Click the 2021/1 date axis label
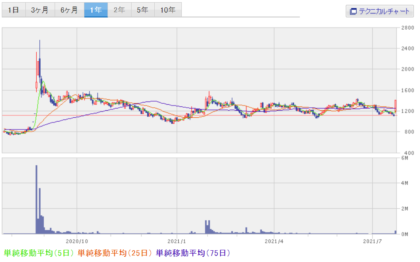The height and width of the screenshot is (262, 420). click(177, 241)
